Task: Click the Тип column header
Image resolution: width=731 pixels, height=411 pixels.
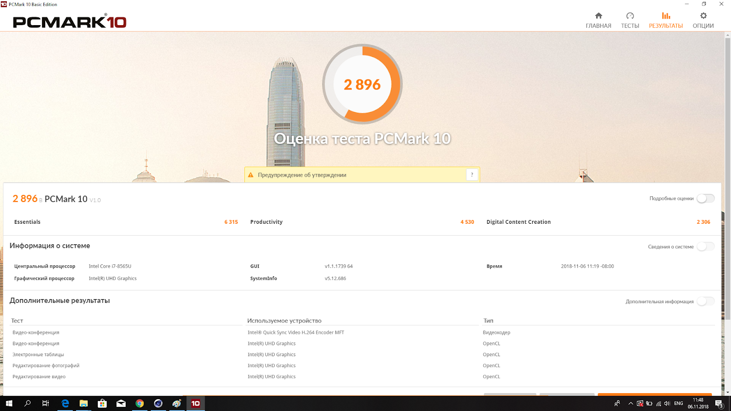Action: coord(488,321)
